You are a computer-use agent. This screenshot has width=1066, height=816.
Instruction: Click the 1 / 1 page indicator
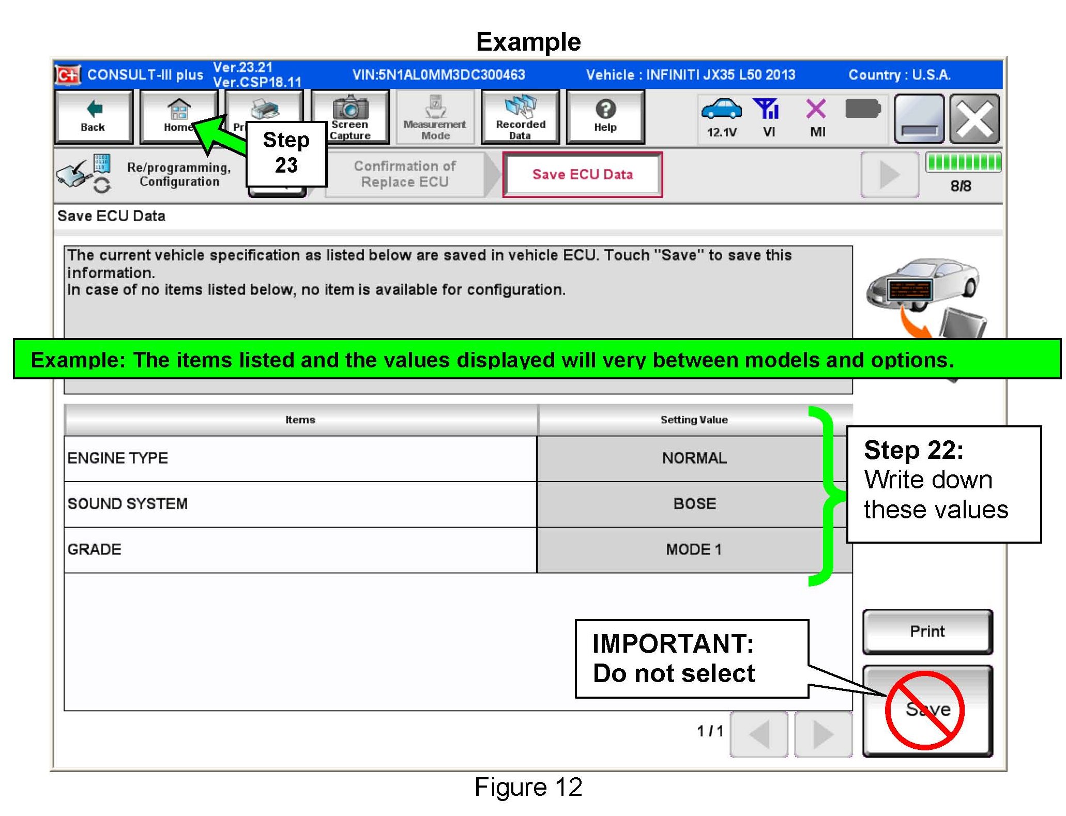[710, 731]
